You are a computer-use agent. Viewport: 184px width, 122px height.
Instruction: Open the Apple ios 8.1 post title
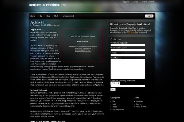pyautogui.click(x=37, y=22)
